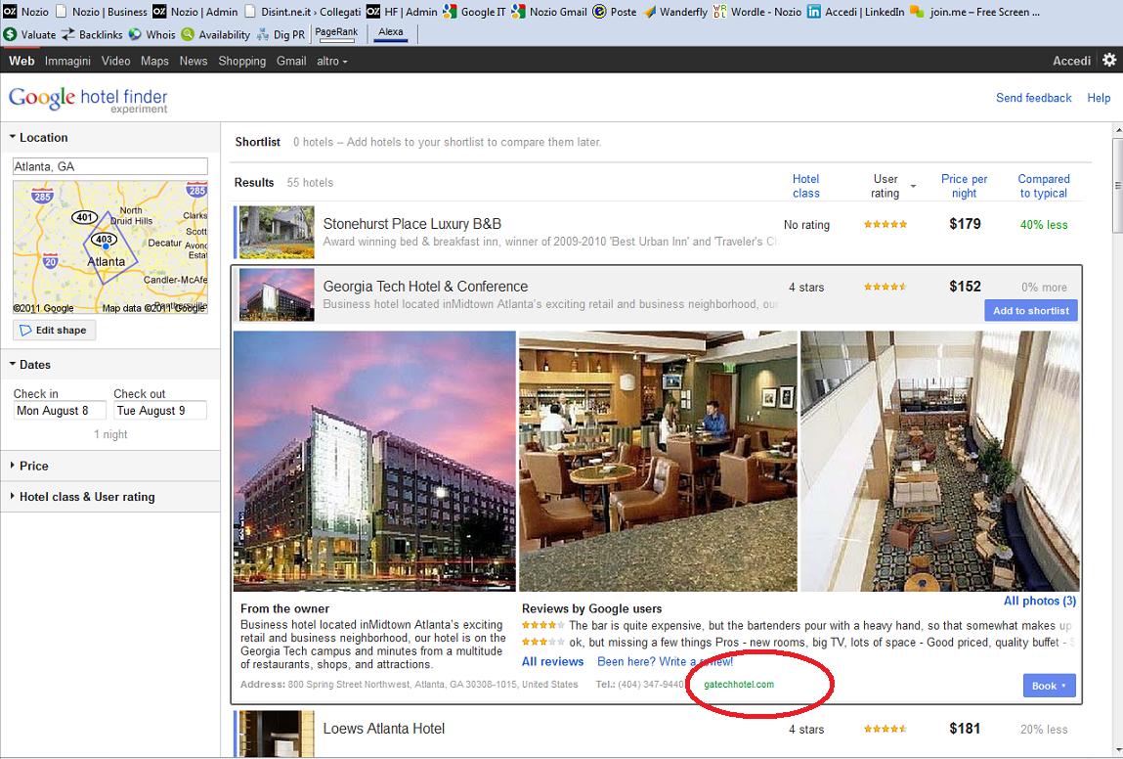
Task: Sort results by Hotel class
Action: coord(805,186)
